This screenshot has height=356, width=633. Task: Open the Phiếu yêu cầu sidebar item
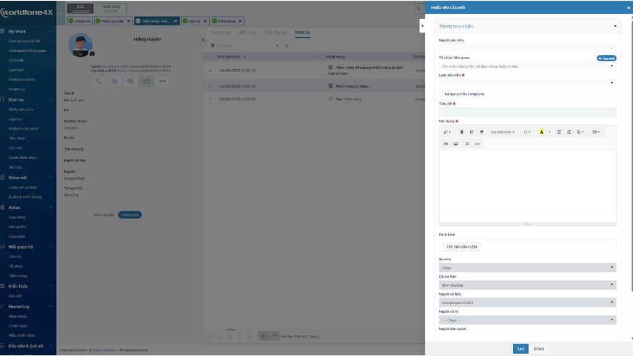[x=20, y=109]
